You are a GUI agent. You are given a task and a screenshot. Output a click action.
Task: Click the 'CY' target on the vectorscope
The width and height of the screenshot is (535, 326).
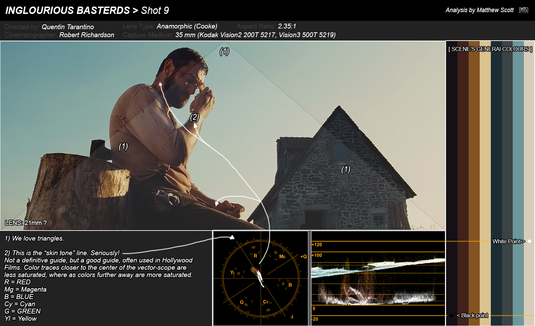(x=266, y=302)
